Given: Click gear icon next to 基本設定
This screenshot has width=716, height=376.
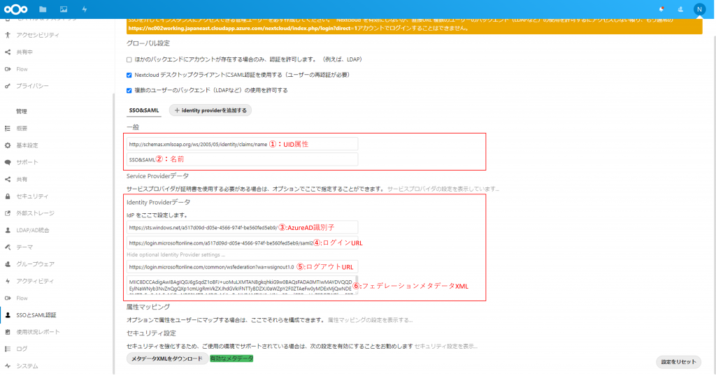Looking at the screenshot, I should click(7, 145).
